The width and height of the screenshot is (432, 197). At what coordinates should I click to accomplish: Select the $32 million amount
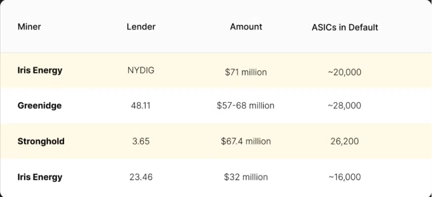click(x=246, y=177)
